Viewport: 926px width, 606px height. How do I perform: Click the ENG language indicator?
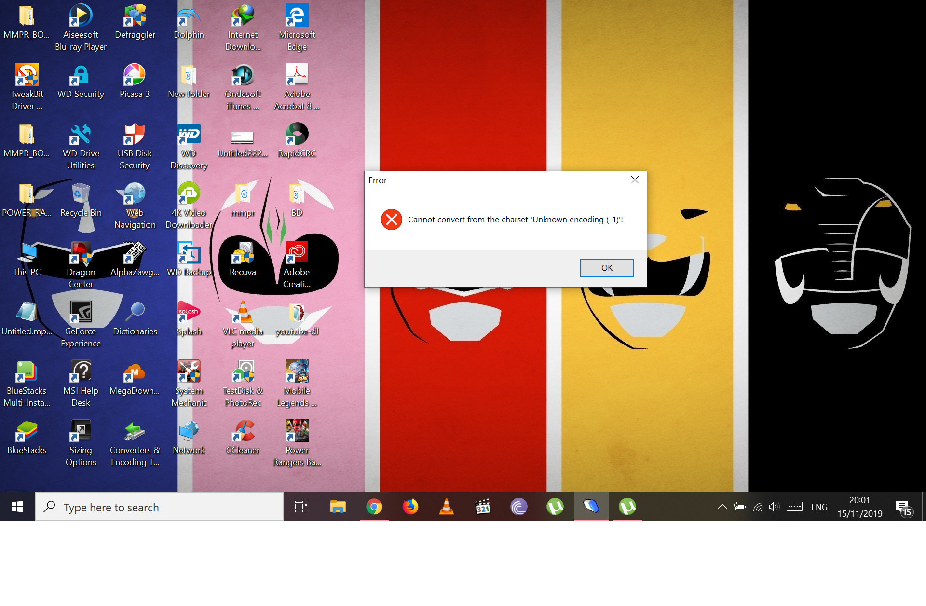point(819,507)
